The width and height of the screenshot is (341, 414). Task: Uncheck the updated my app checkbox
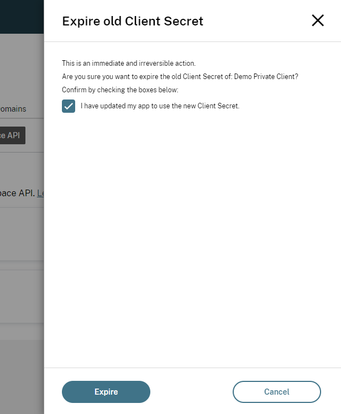click(x=69, y=106)
